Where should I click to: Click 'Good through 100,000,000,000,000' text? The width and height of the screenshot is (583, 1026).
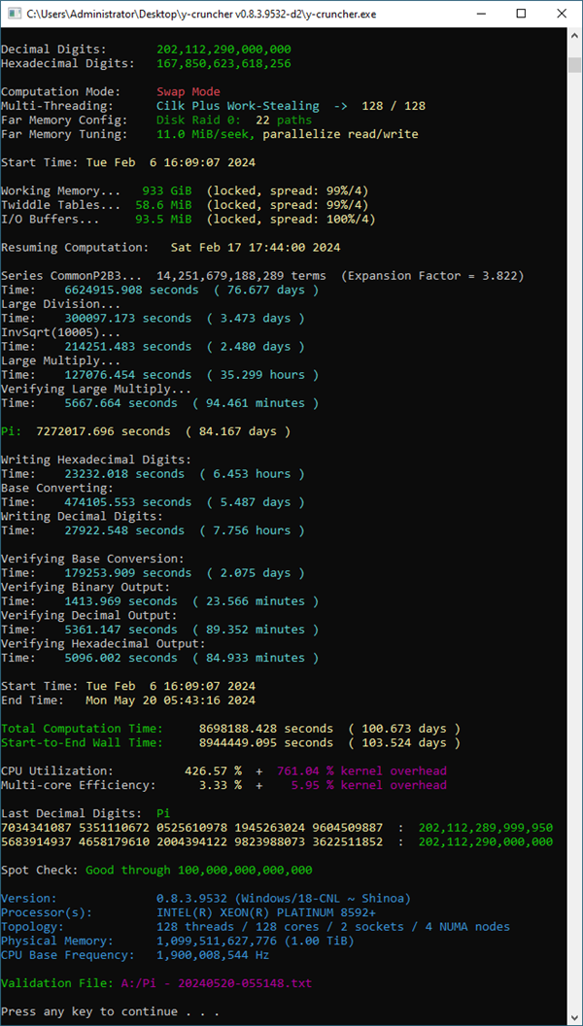pos(199,871)
